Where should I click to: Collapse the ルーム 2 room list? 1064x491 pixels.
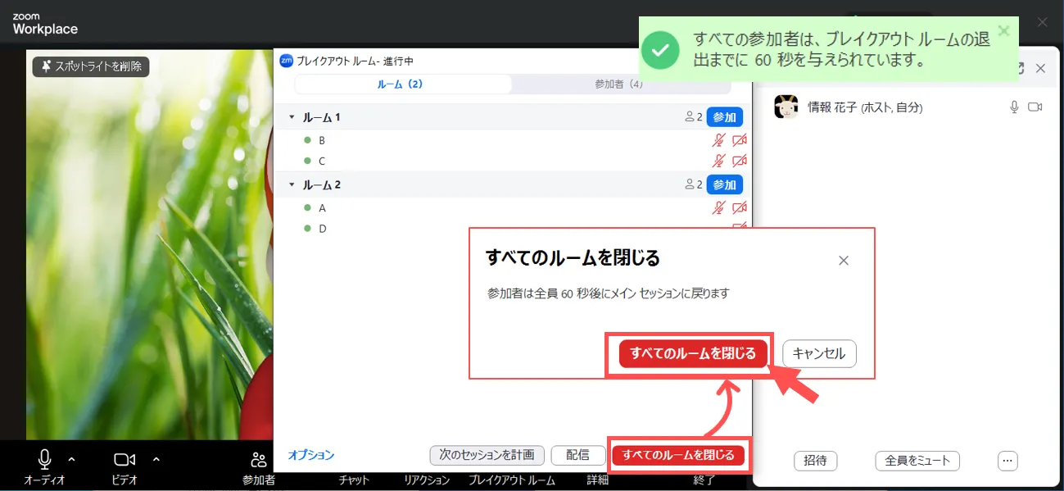291,184
